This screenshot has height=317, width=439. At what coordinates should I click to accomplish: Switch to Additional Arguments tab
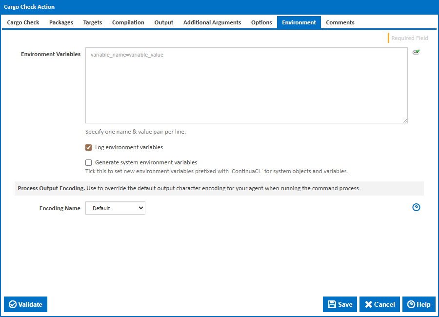pos(212,22)
